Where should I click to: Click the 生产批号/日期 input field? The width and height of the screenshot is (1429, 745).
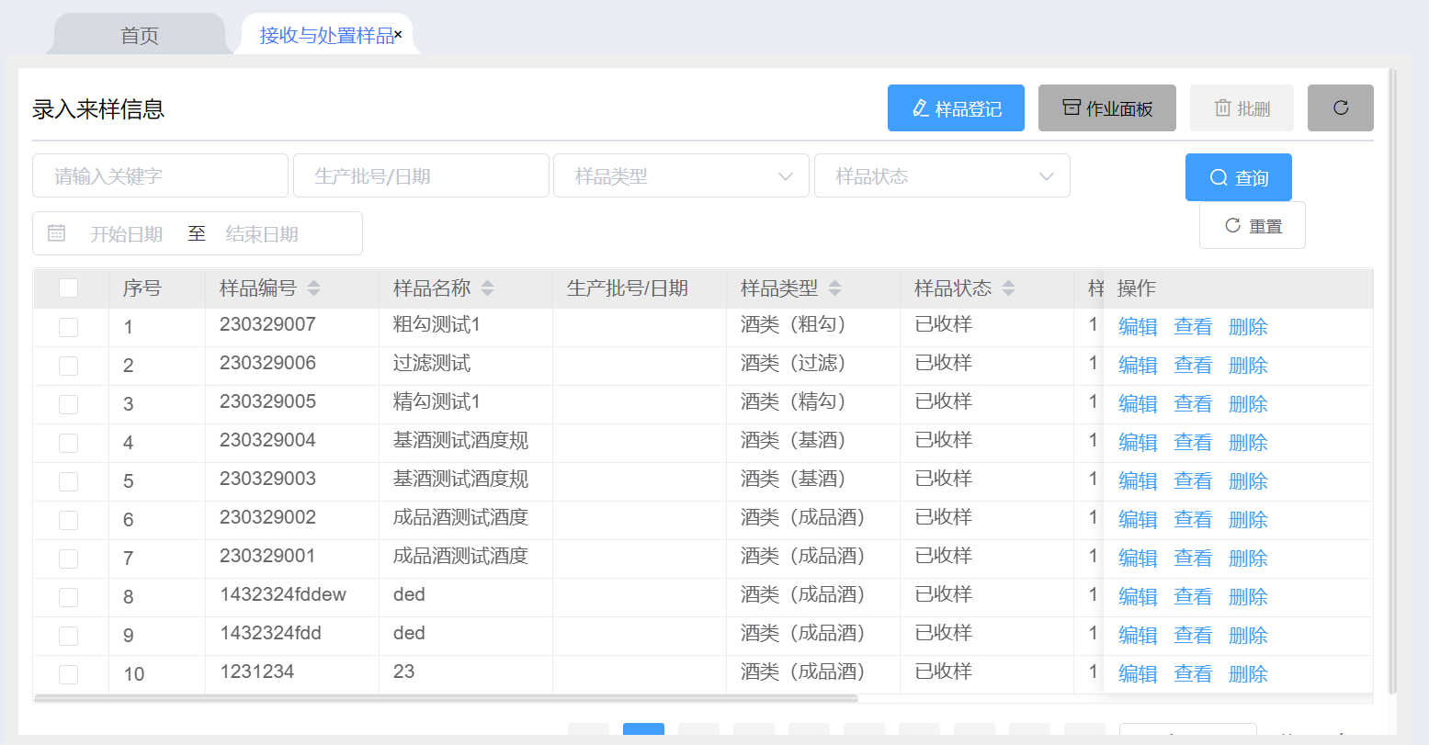click(x=421, y=175)
